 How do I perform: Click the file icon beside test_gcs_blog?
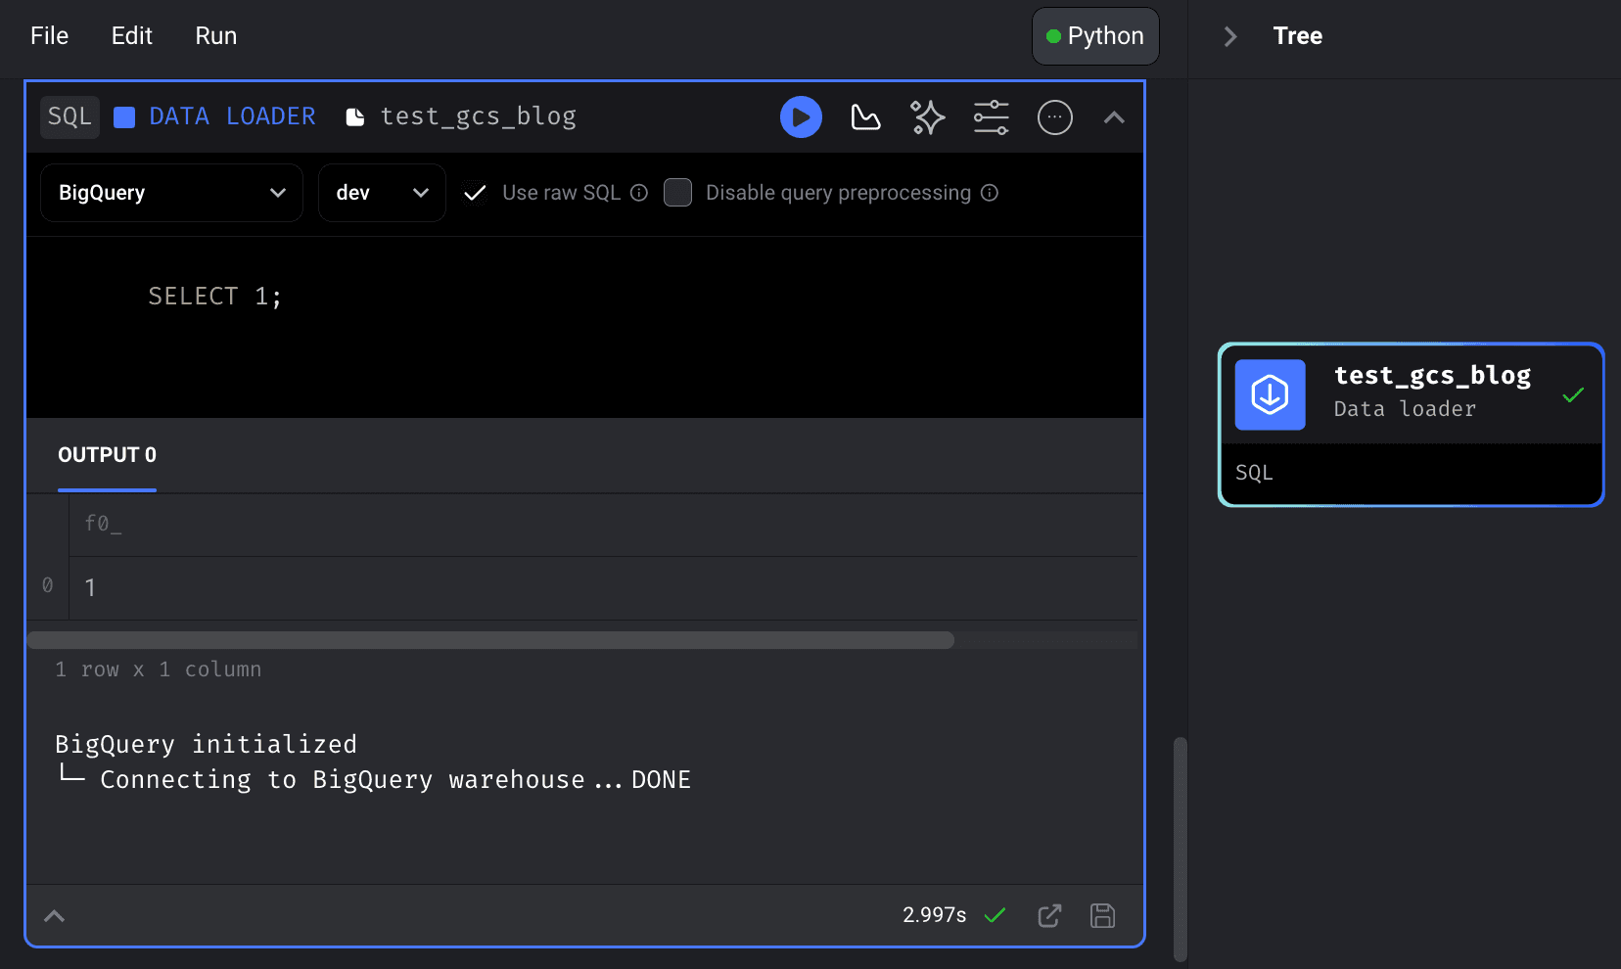click(x=355, y=117)
